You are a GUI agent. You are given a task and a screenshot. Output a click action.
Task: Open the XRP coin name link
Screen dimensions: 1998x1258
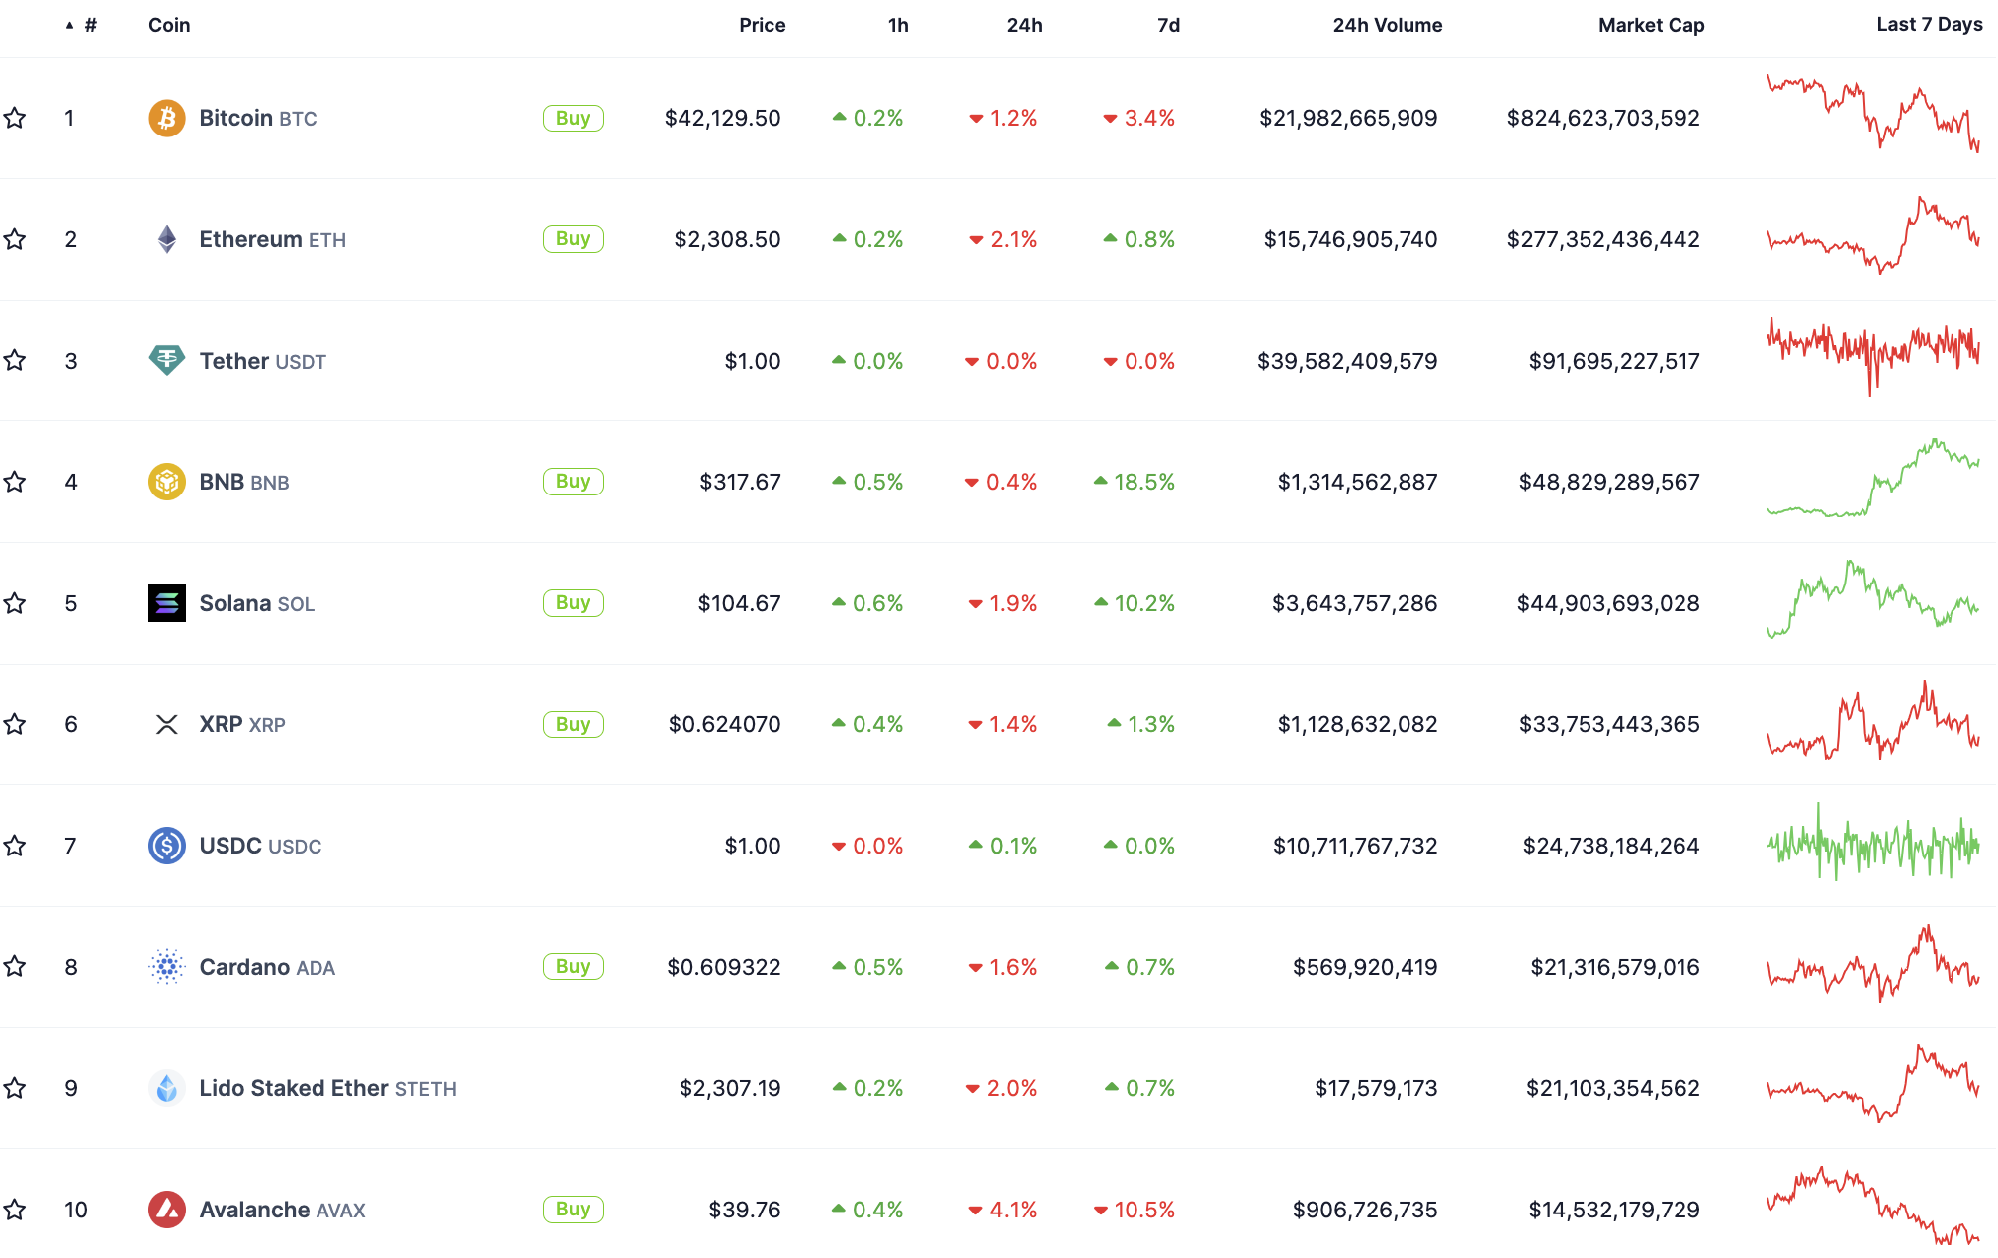point(242,725)
